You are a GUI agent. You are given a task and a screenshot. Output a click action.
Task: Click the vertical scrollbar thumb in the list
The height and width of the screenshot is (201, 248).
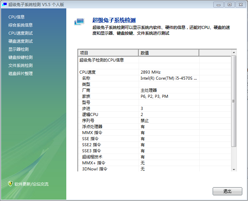tap(234, 101)
